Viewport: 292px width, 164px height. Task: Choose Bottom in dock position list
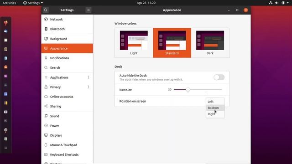click(x=215, y=108)
